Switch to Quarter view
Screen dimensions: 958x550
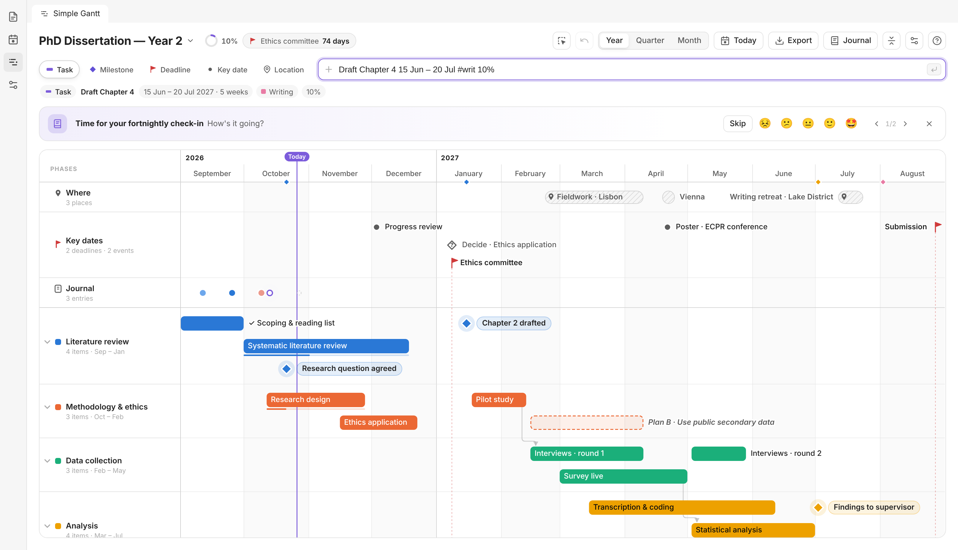click(650, 40)
